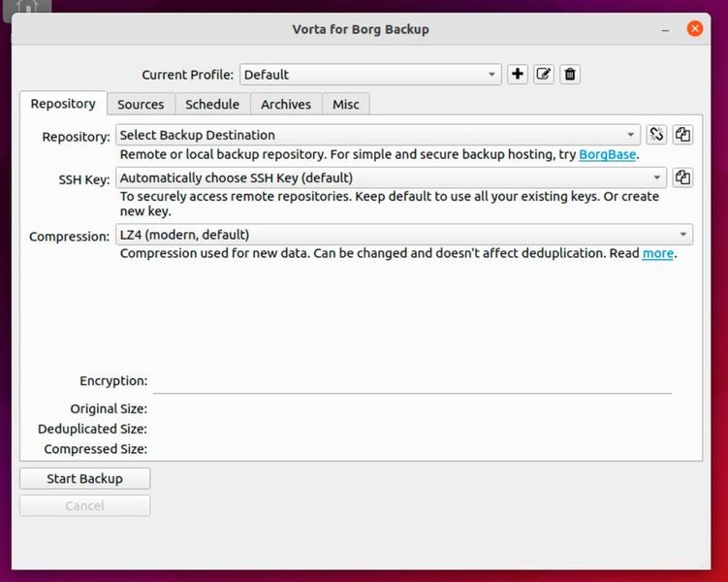Viewport: 728px width, 582px height.
Task: Close the Vorta window
Action: click(x=695, y=29)
